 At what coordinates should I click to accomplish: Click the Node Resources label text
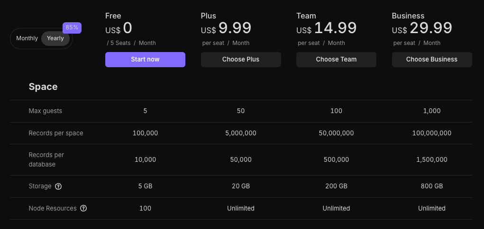pos(53,208)
